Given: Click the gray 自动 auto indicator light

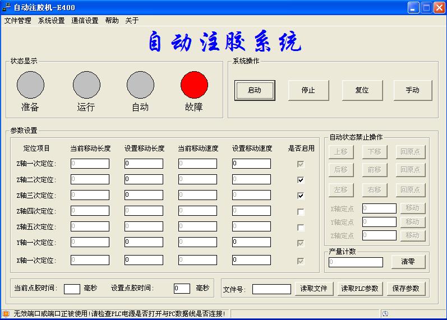Looking at the screenshot, I should click(140, 85).
